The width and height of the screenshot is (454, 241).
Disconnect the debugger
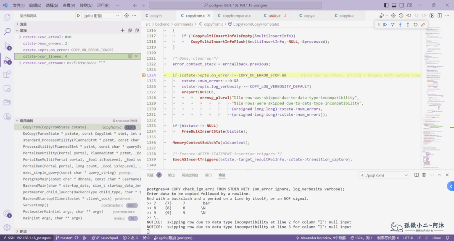click(x=423, y=25)
